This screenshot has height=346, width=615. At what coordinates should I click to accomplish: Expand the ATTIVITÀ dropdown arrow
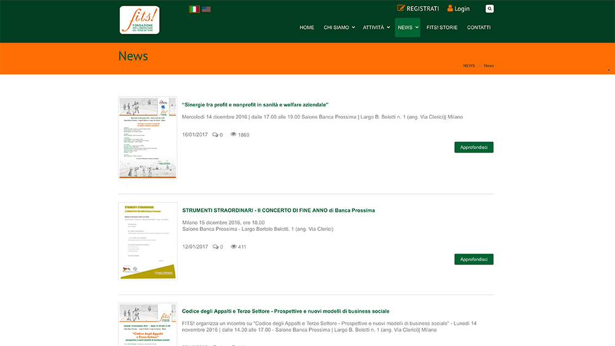click(x=388, y=28)
